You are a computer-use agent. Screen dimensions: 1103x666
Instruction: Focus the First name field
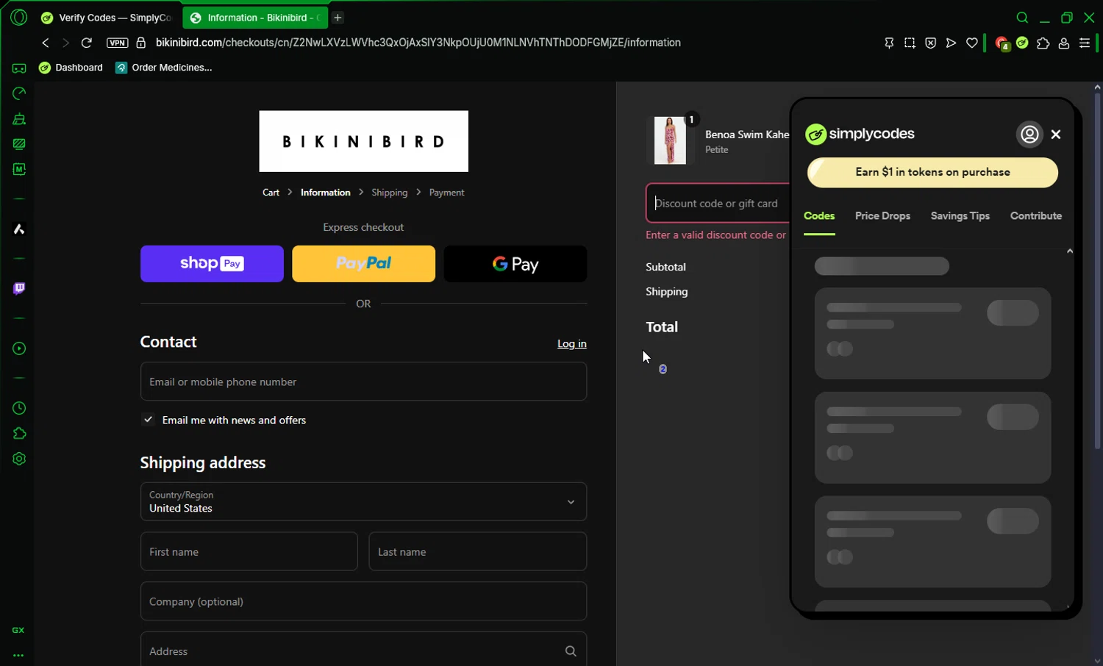[x=249, y=551]
